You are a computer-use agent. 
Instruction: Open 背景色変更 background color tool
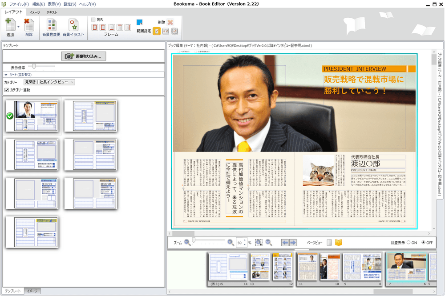[x=51, y=25]
